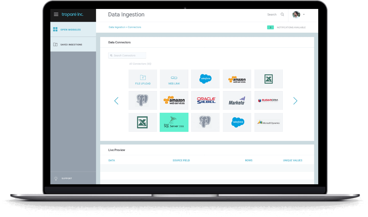The height and width of the screenshot is (217, 368).
Task: Select Amazon Web Services tile beside Oracle Siebel
Action: [x=174, y=100]
